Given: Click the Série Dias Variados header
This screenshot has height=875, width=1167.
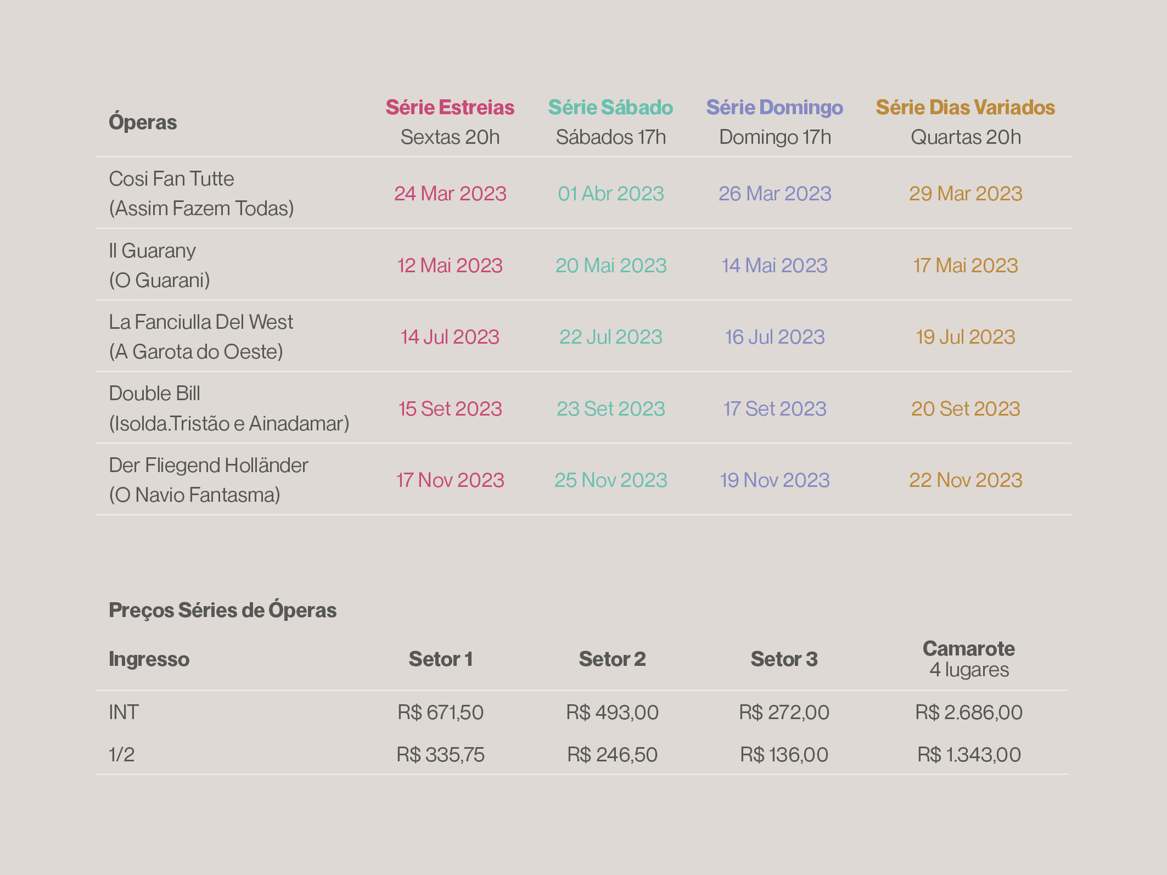Looking at the screenshot, I should click(x=965, y=108).
